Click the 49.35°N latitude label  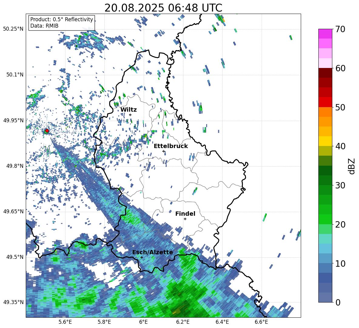pyautogui.click(x=13, y=302)
